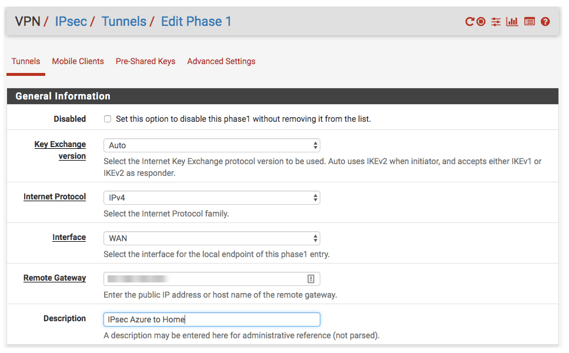Open the related log entries icon
The image size is (569, 353).
pos(530,22)
